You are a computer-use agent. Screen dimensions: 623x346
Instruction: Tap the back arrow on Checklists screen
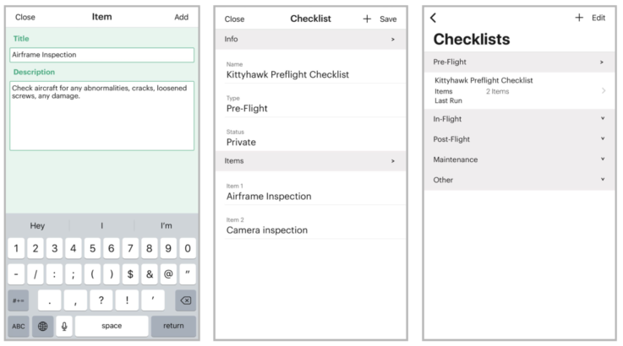point(433,18)
